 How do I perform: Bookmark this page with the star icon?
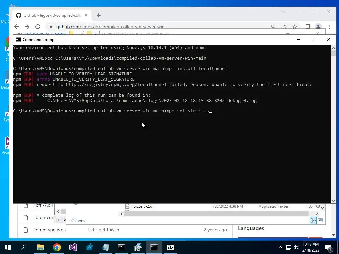pos(294,27)
